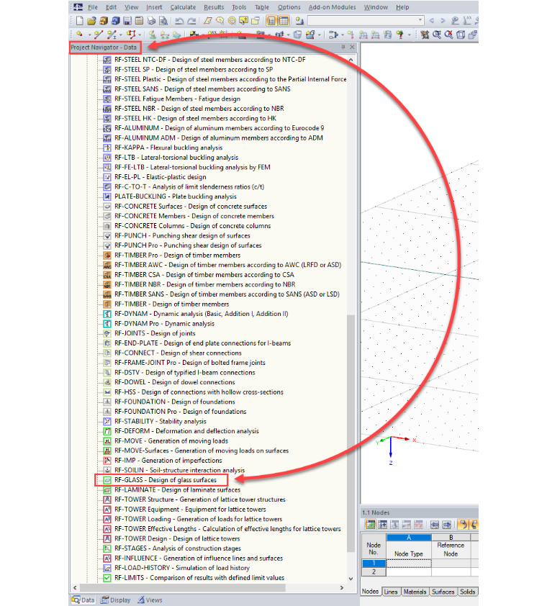Select RF-STABILITY Stability analysis

[160, 421]
